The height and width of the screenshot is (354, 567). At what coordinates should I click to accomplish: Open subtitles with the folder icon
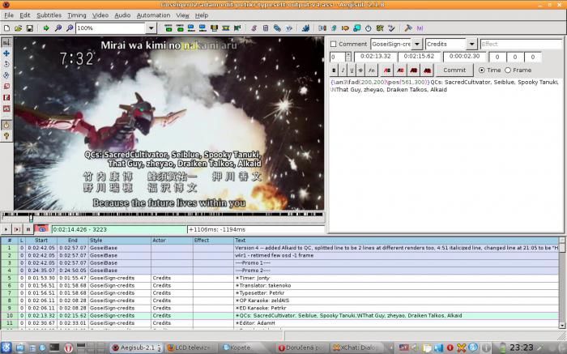coord(19,28)
